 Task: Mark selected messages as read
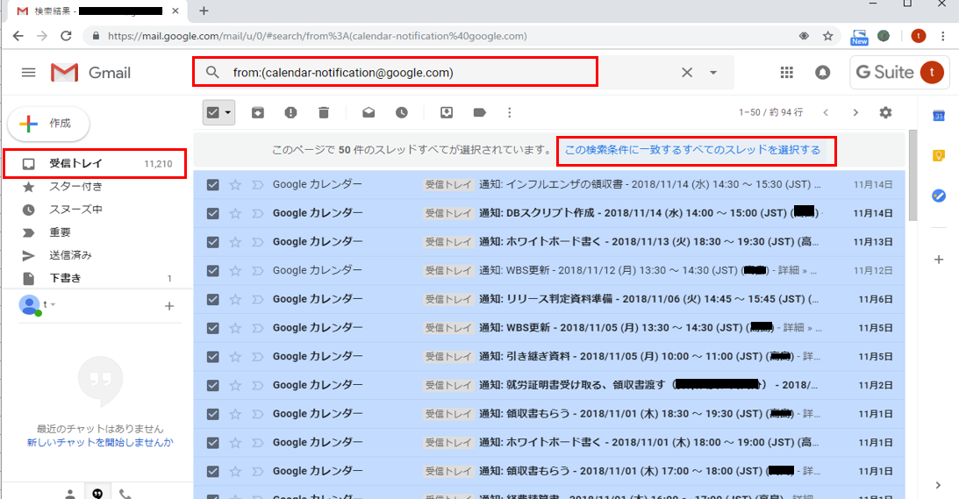point(369,112)
